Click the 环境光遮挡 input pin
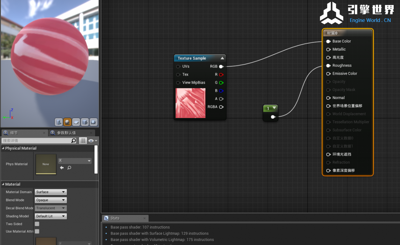 (x=328, y=154)
